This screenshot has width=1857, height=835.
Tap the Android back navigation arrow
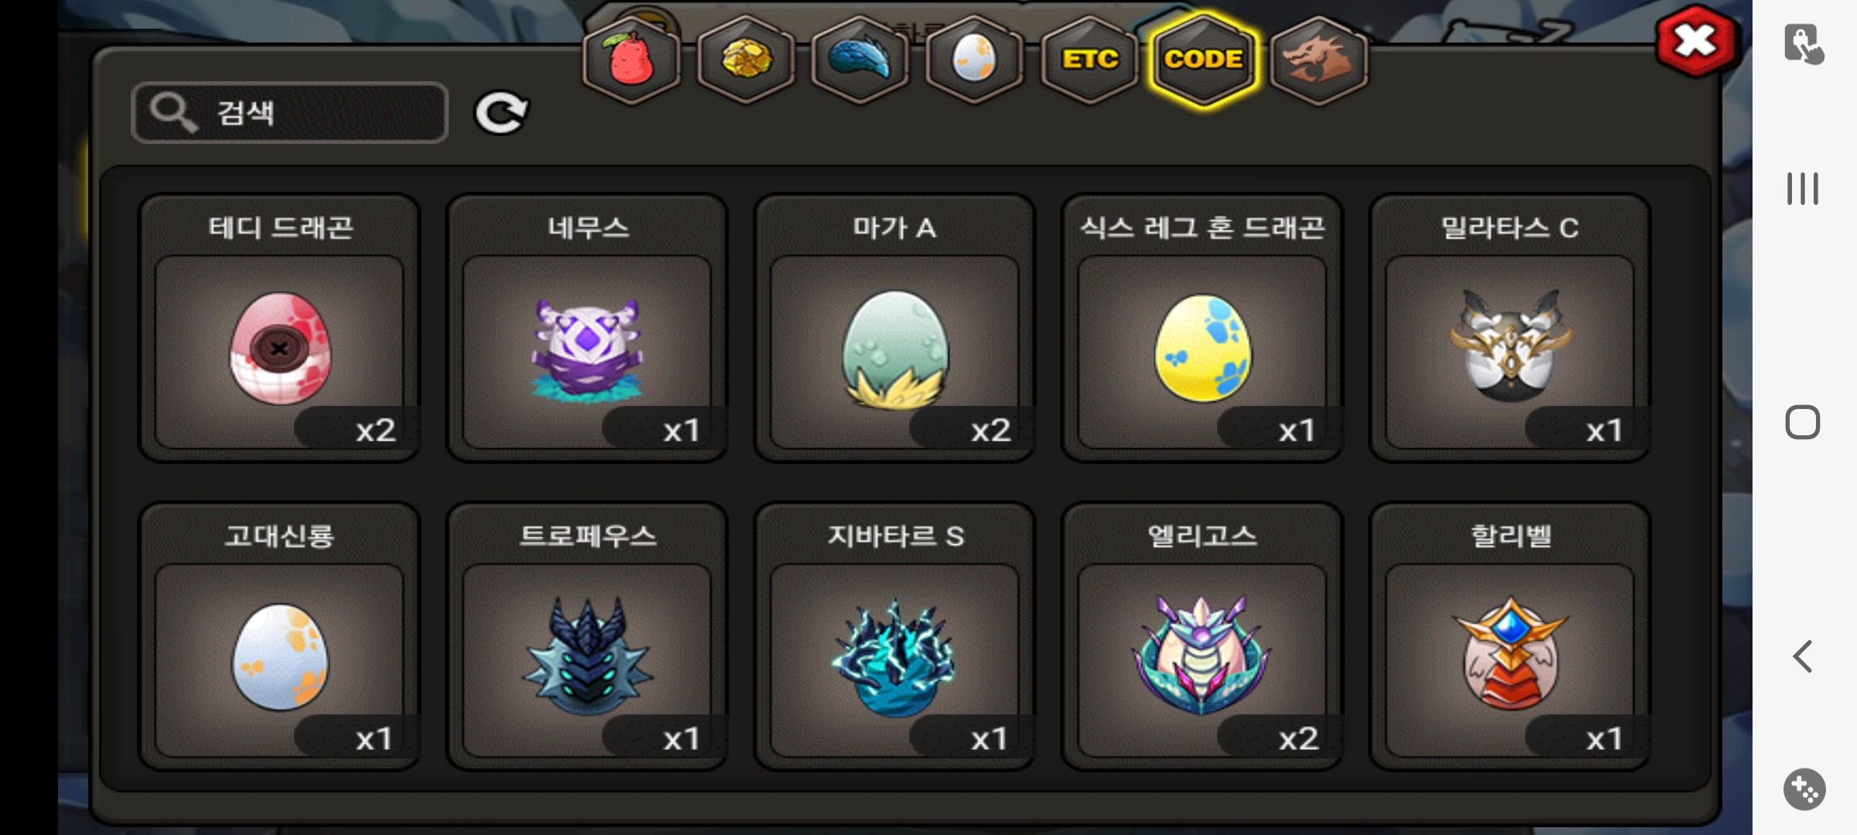(x=1803, y=656)
